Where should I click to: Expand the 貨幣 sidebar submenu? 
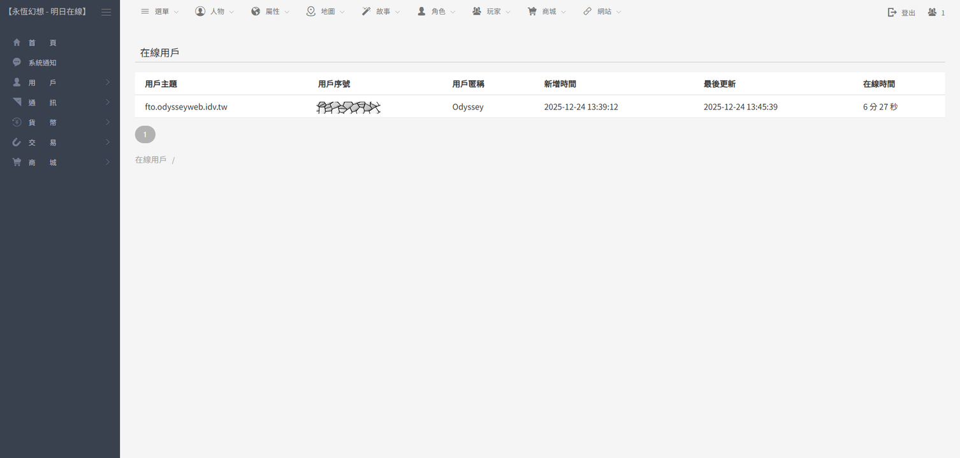coord(60,122)
